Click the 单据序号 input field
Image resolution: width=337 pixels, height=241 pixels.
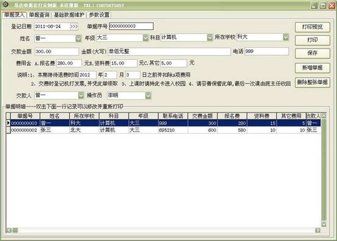coord(131,26)
